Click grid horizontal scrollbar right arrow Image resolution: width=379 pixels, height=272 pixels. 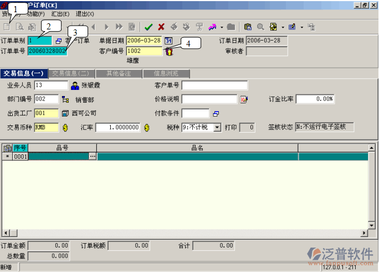point(364,233)
